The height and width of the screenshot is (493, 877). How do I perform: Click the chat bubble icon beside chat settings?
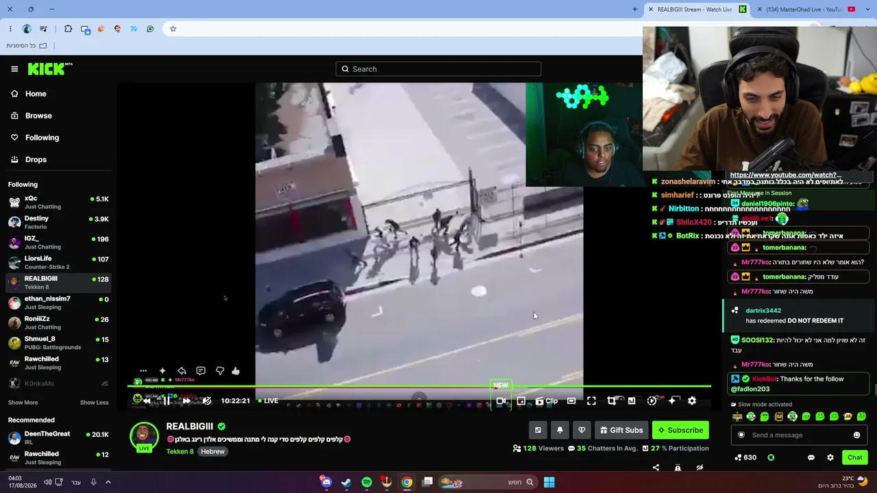point(811,457)
